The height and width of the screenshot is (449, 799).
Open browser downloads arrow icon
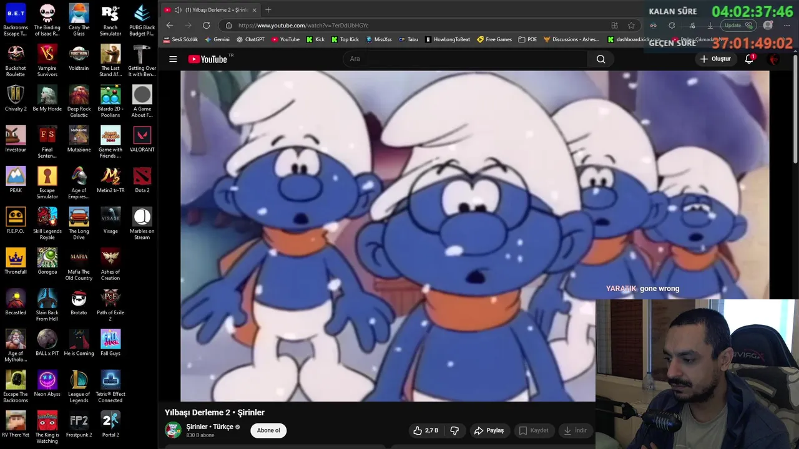pyautogui.click(x=710, y=26)
